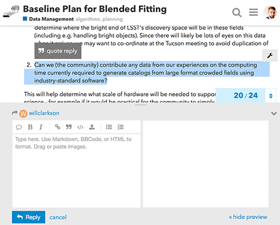The width and height of the screenshot is (280, 225).
Task: Collapse the composer with the chevron
Action: 274,114
